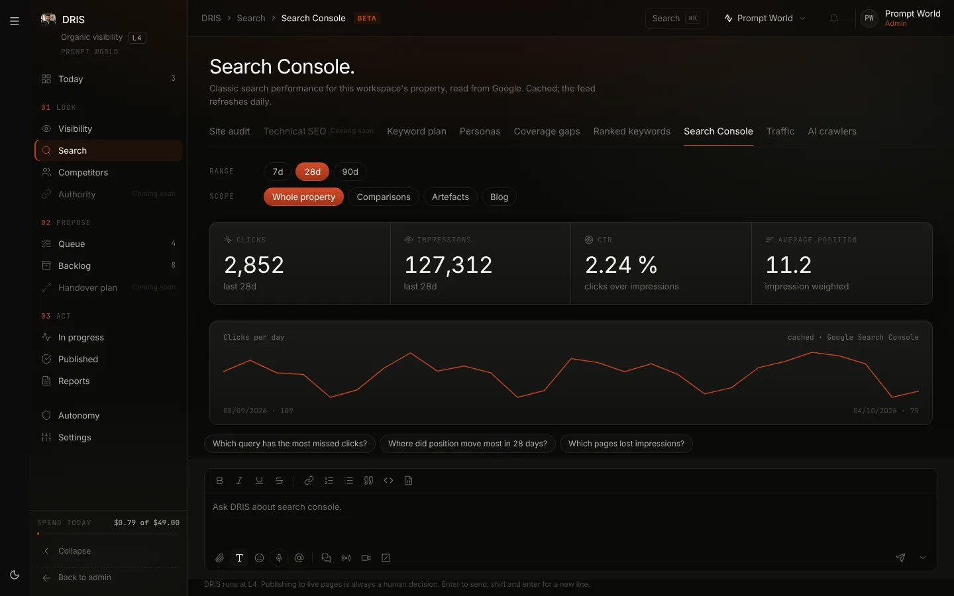Open the hamburger menu icon
The width and height of the screenshot is (954, 596).
15,21
